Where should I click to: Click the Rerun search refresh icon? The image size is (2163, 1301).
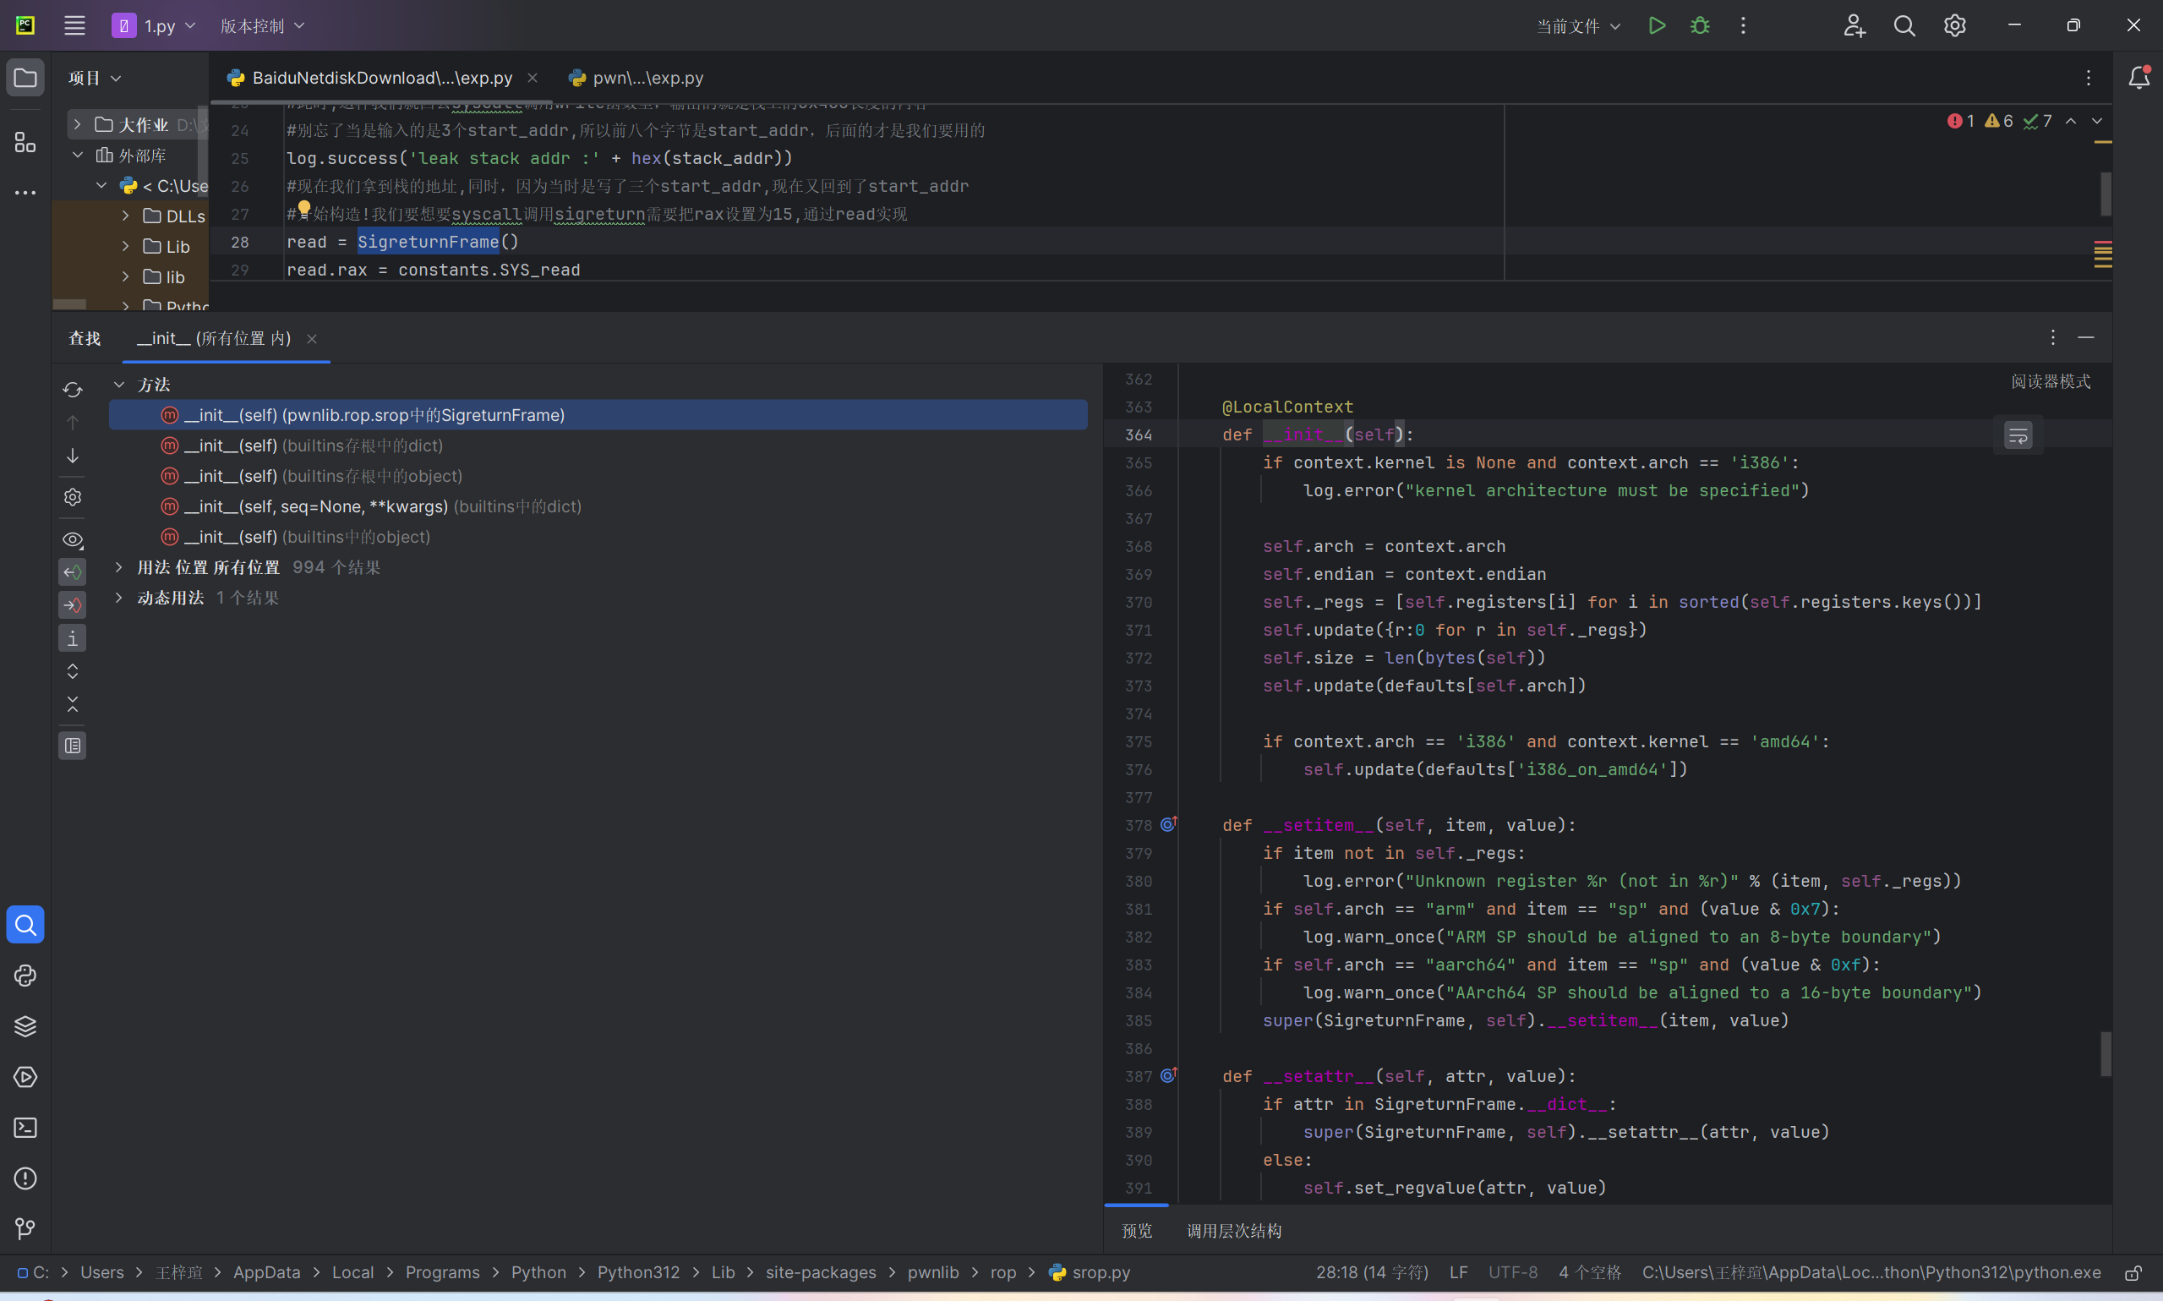(x=73, y=389)
